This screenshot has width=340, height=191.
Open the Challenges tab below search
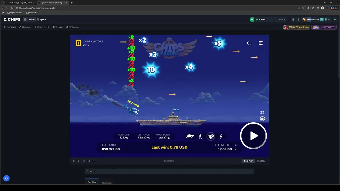[x=107, y=183]
